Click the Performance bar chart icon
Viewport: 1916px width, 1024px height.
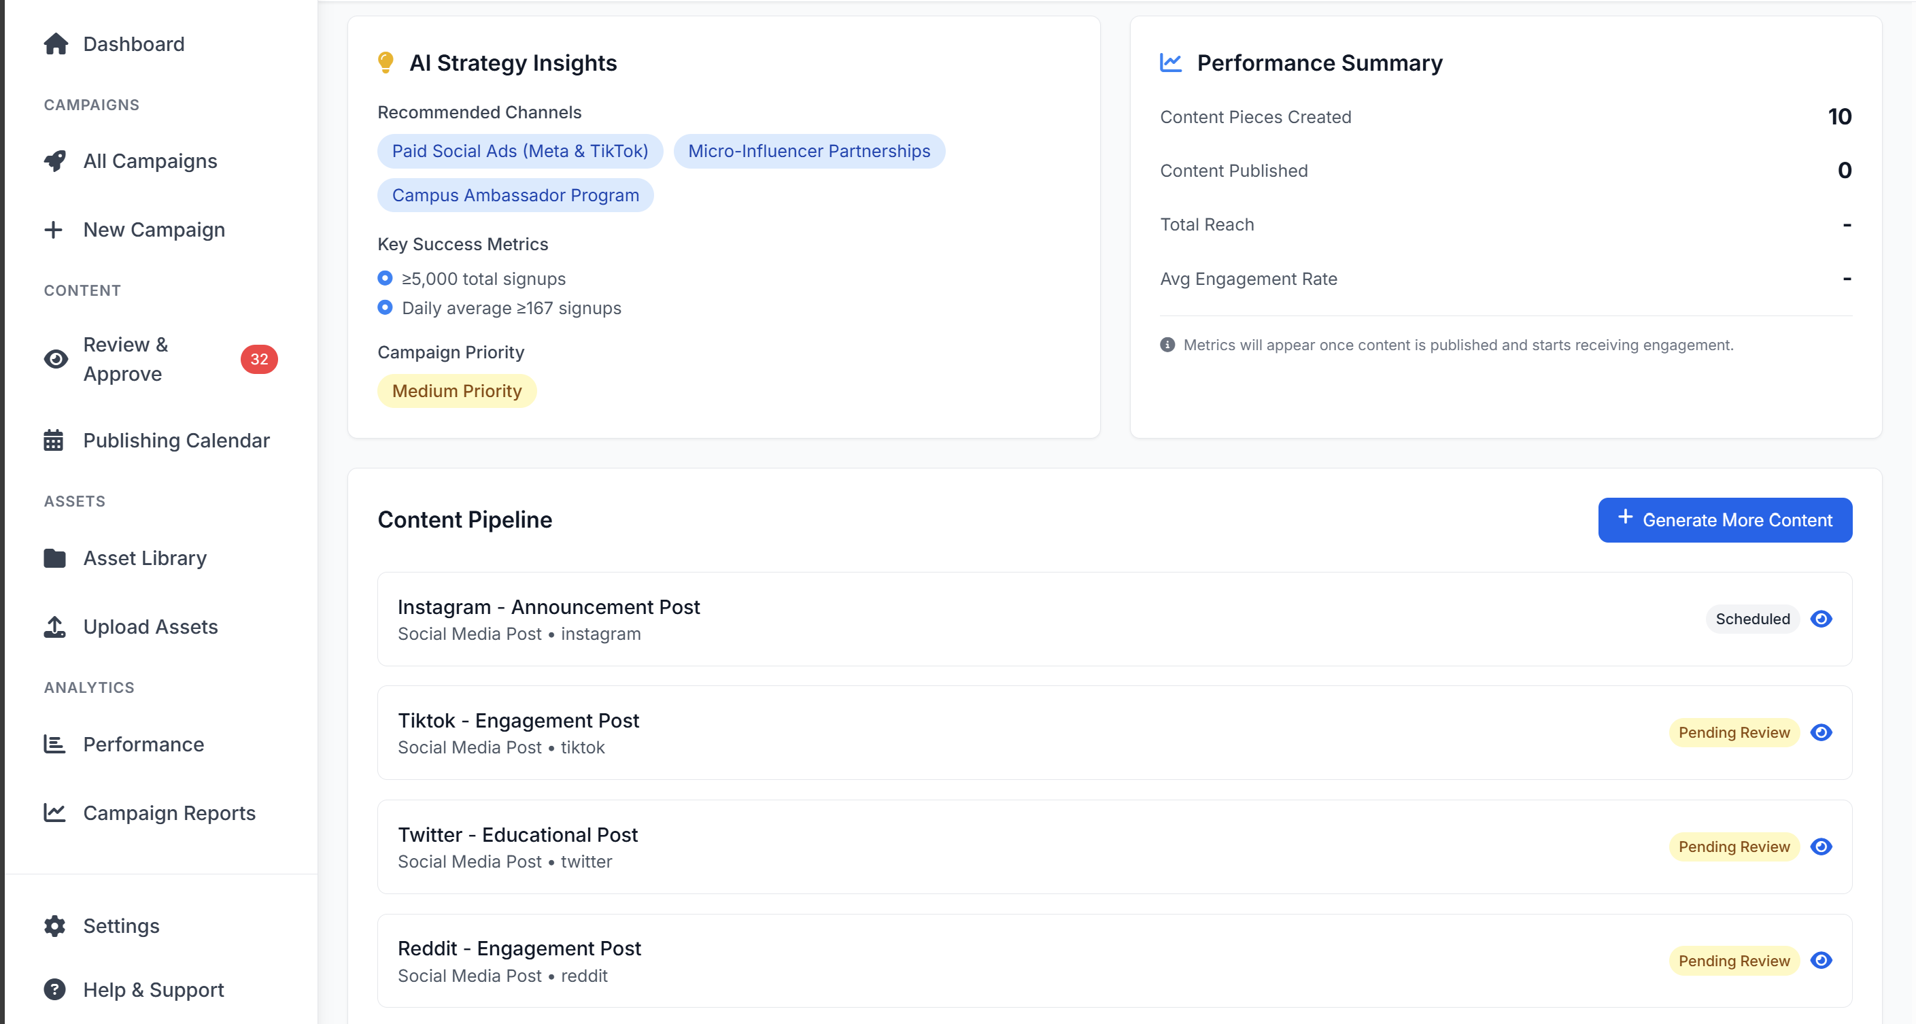click(x=54, y=745)
